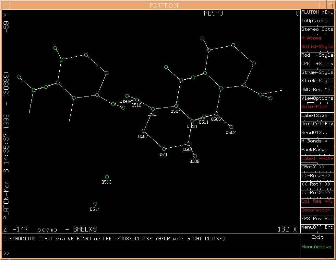The width and height of the screenshot is (336, 260).
Task: Select the isolated Q514 atom
Action: pyautogui.click(x=95, y=204)
